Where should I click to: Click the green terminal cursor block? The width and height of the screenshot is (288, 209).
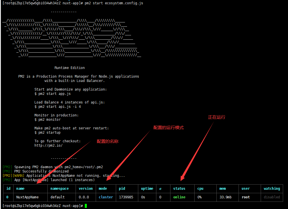point(85,206)
